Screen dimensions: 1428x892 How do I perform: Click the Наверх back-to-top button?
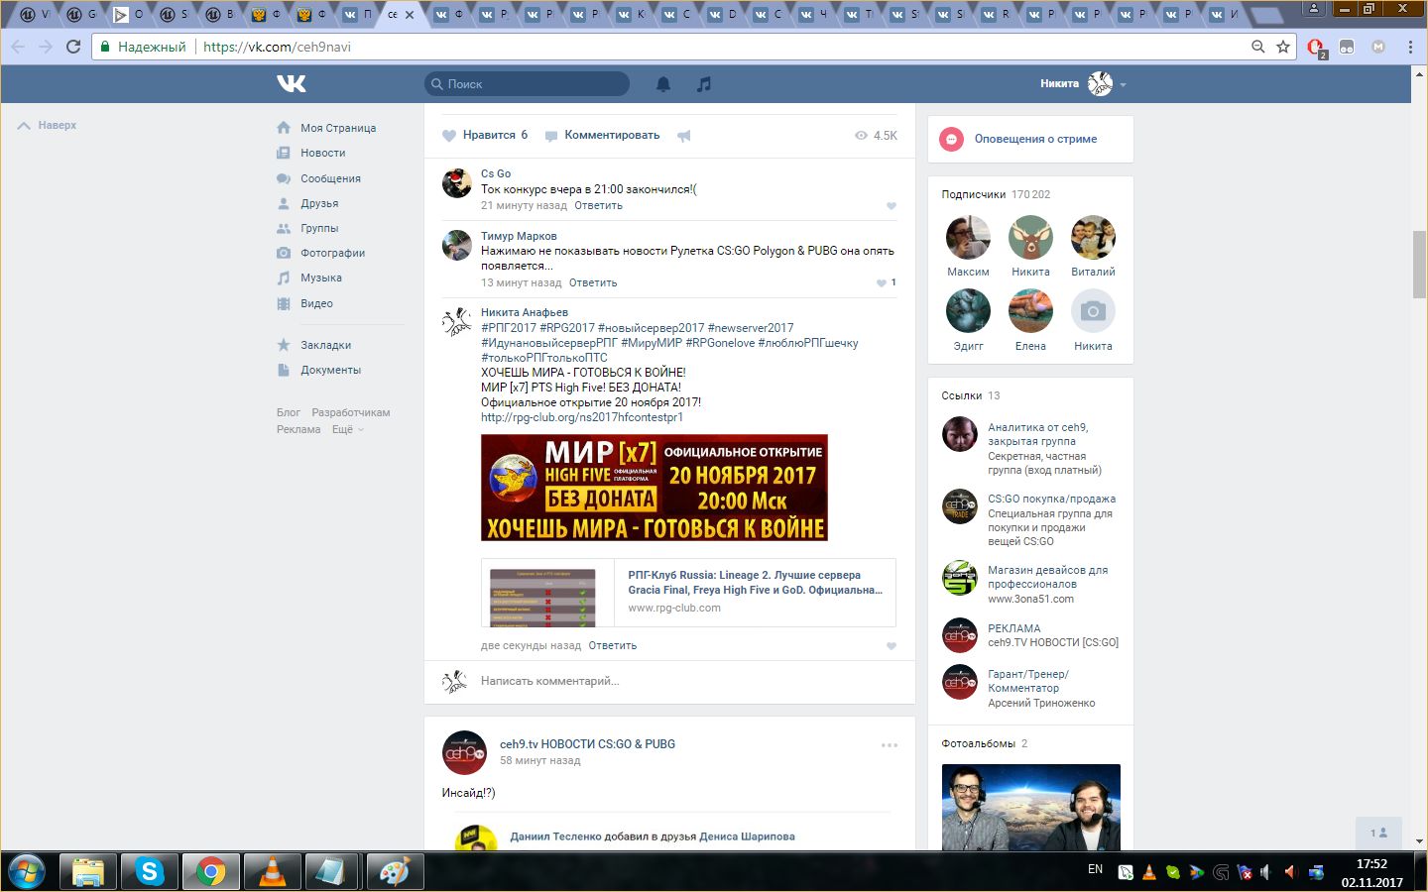click(x=47, y=126)
